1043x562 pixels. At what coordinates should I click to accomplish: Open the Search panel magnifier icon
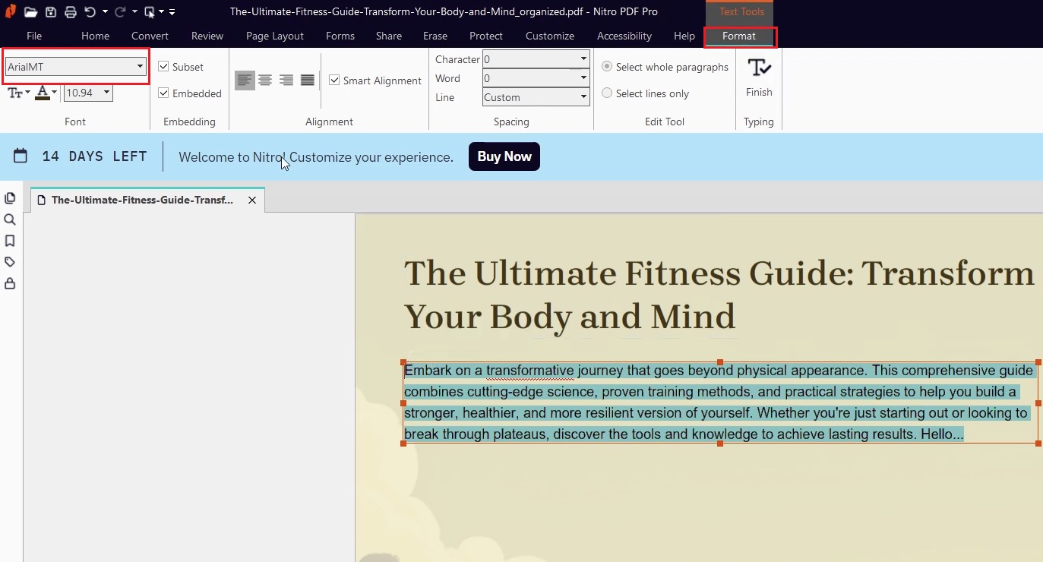(10, 219)
